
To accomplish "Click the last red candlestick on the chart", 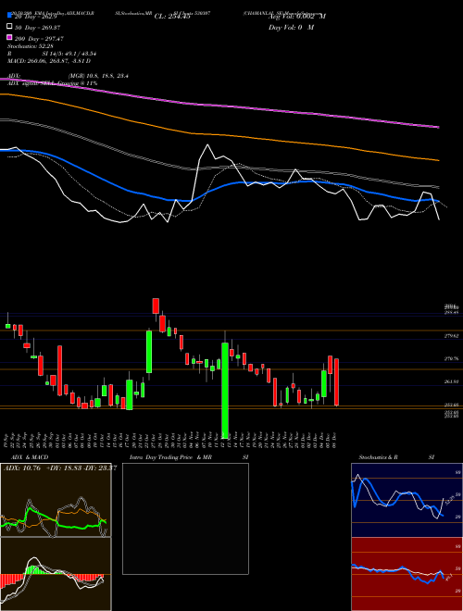I will 336,382.
